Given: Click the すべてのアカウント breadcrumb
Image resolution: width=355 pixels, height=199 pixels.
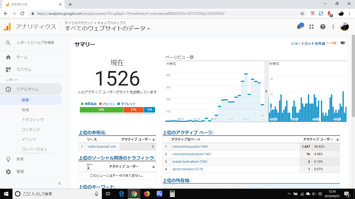Looking at the screenshot, I should click(79, 23).
